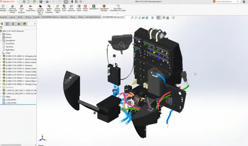Screen dimensions: 248x146
Task: Open User Defined Route tab
Action: point(93,17)
